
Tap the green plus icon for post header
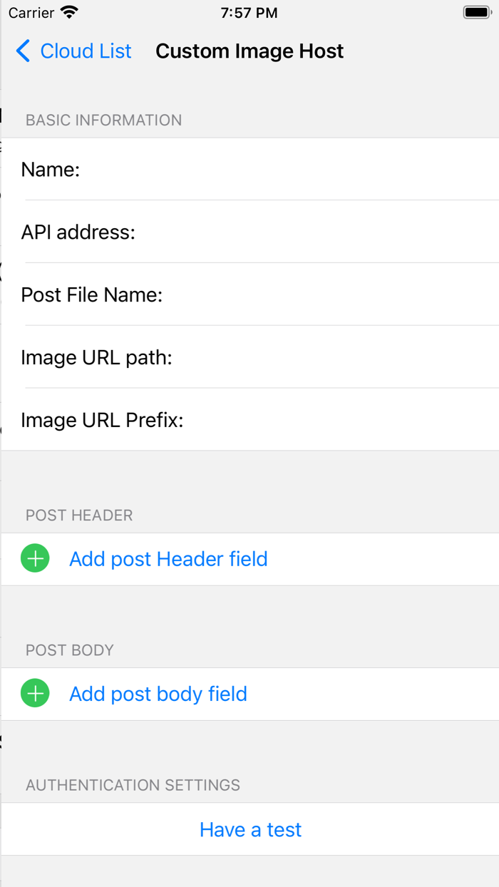coord(34,558)
